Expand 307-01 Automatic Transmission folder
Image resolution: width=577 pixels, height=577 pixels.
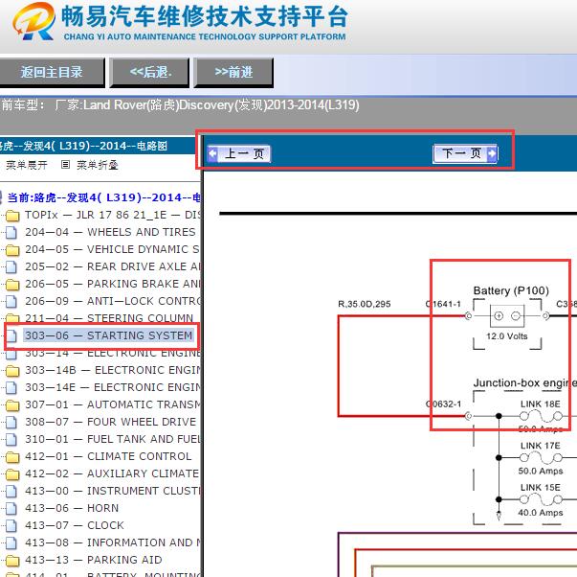pos(113,404)
